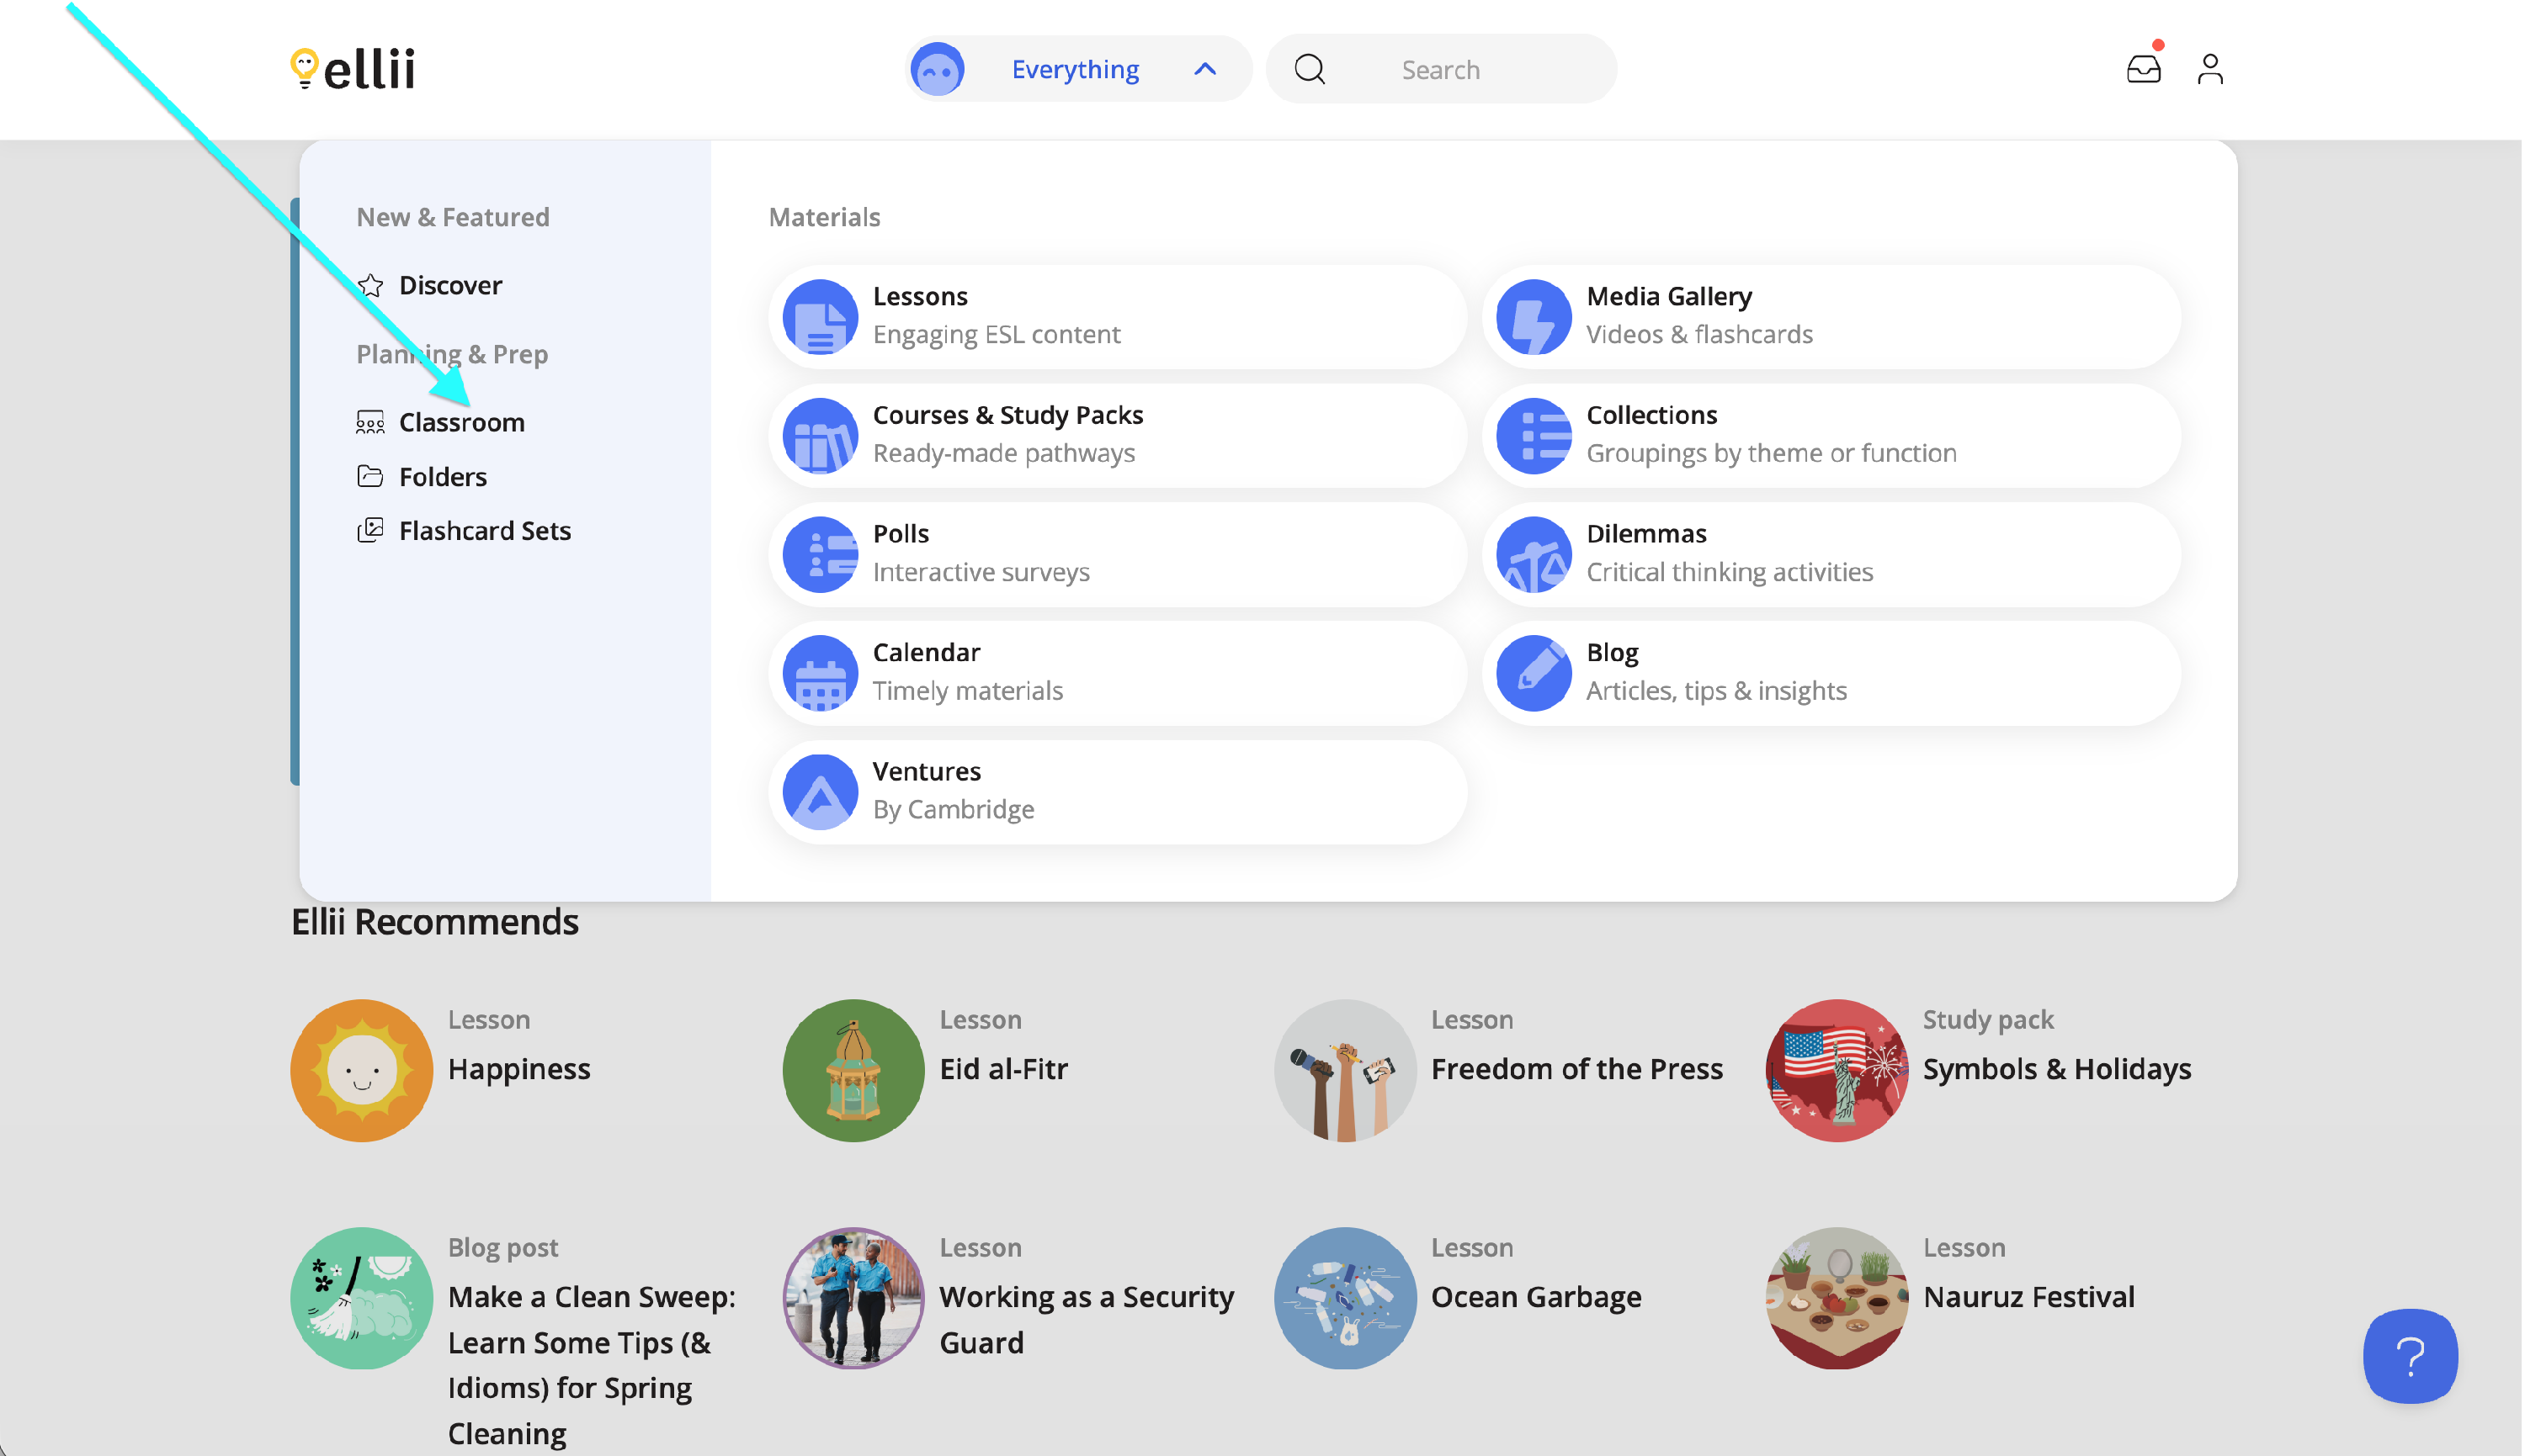
Task: Click the Calendar icon in Materials
Action: click(821, 673)
